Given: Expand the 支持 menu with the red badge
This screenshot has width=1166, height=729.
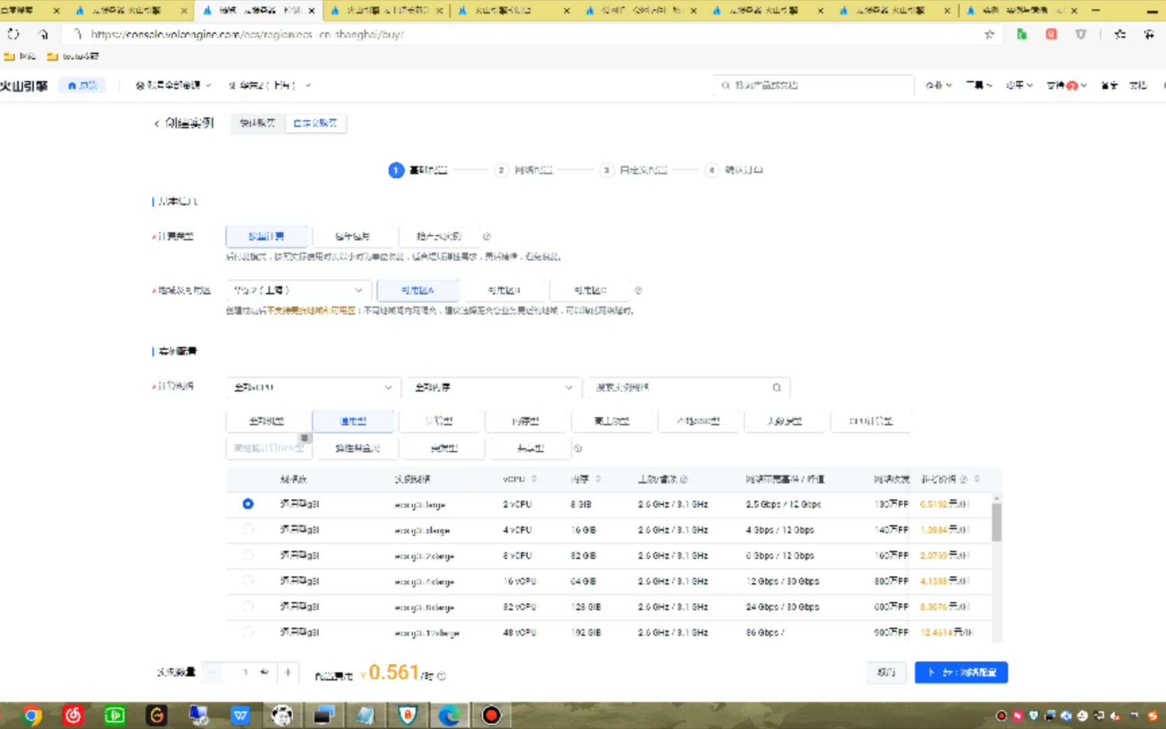Looking at the screenshot, I should tap(1066, 85).
